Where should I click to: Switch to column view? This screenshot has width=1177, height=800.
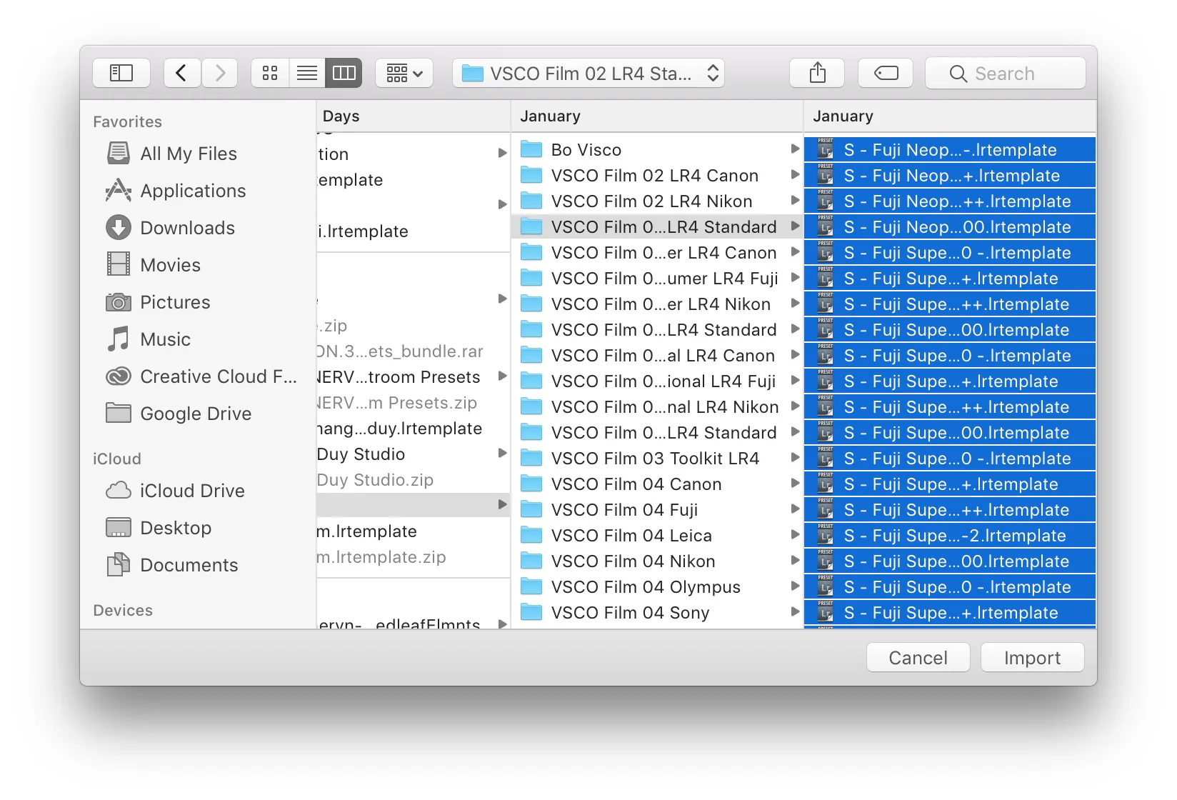coord(344,73)
